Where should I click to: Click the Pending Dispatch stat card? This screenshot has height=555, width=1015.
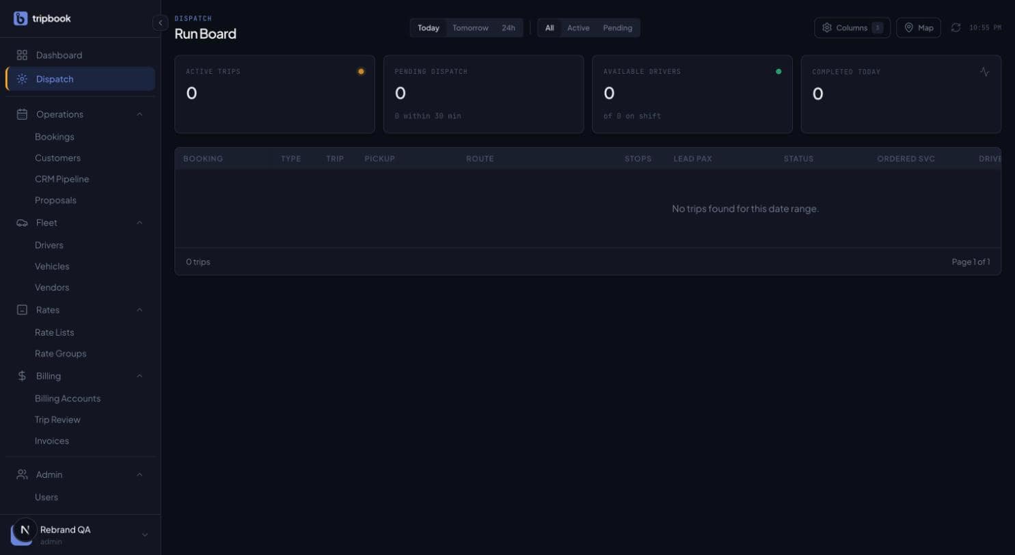pos(483,94)
